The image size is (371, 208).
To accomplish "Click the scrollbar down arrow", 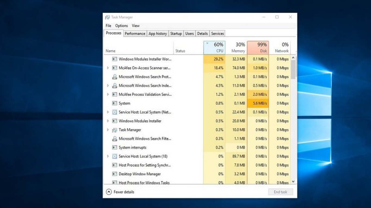I will [293, 181].
